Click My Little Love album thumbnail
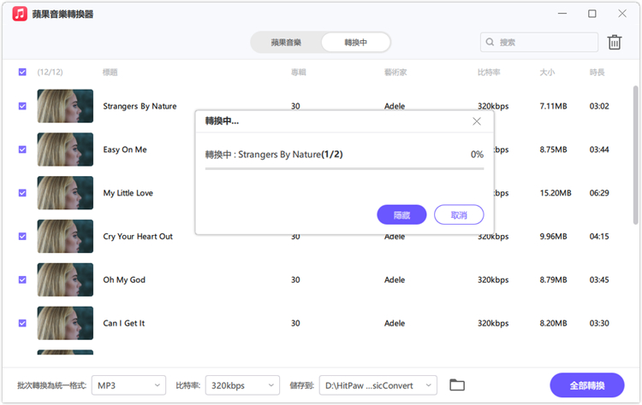This screenshot has height=405, width=642. (x=65, y=193)
